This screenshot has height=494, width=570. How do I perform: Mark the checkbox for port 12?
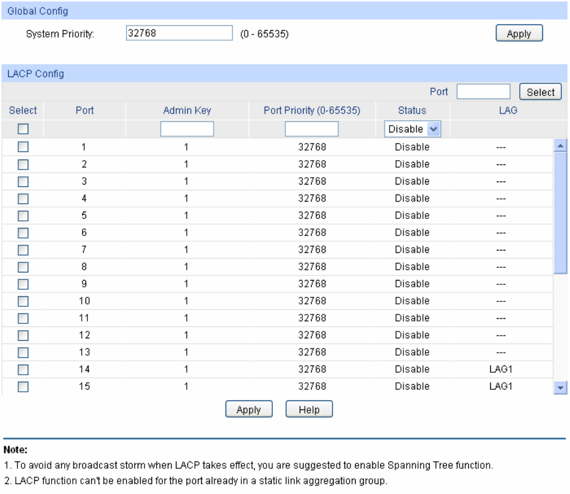(23, 335)
